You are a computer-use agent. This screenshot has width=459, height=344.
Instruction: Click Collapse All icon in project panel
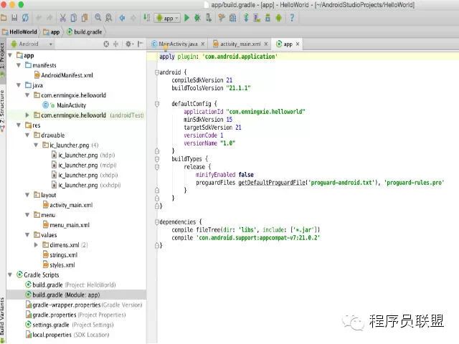pyautogui.click(x=116, y=44)
